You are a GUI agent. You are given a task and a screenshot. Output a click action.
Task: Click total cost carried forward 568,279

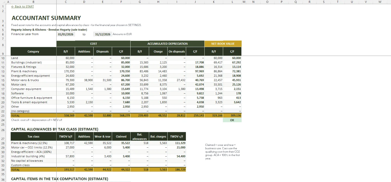(x=121, y=116)
